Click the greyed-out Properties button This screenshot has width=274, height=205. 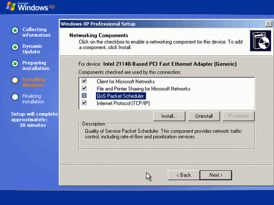(238, 116)
